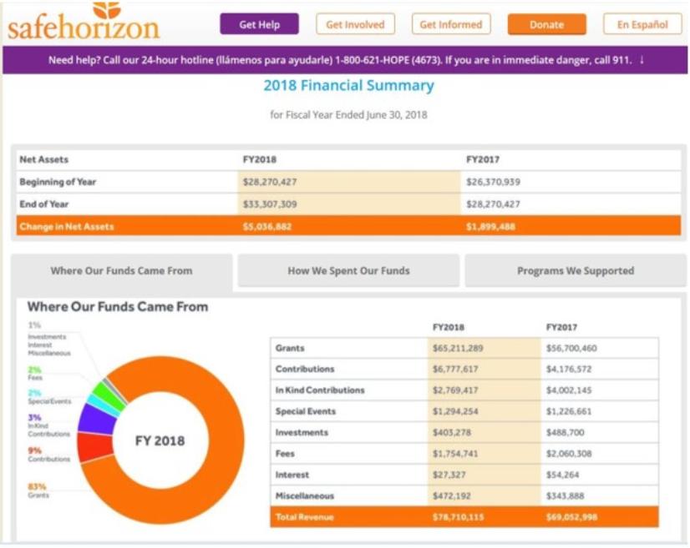Open the Get Informed button
Screen dimensions: 690x548
coord(451,24)
